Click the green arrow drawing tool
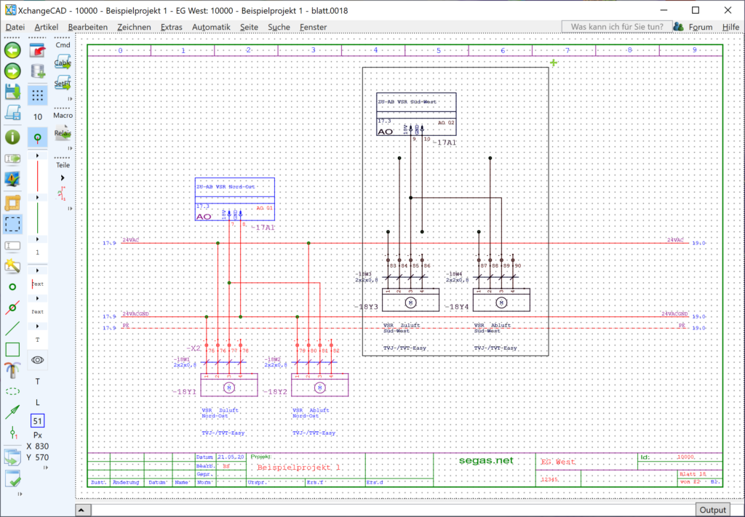Image resolution: width=745 pixels, height=517 pixels. coord(12,412)
